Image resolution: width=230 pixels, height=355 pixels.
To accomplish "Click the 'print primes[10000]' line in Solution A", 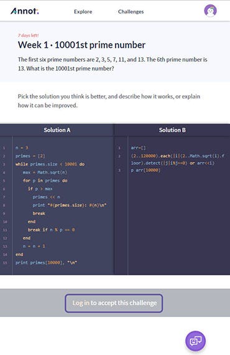I will 46,263.
